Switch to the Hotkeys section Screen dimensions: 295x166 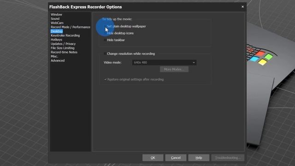[x=56, y=40]
